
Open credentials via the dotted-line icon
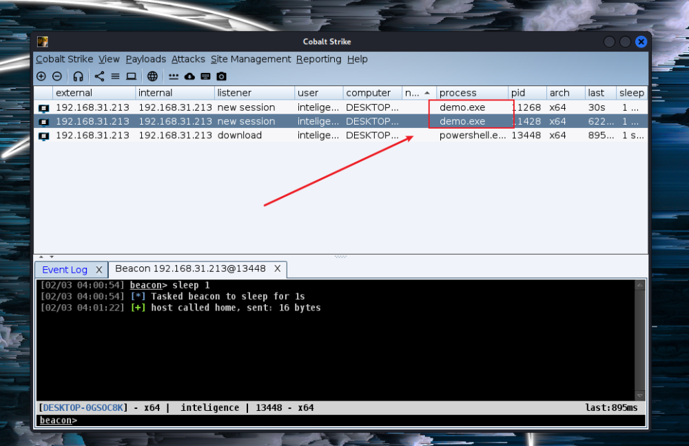(174, 77)
